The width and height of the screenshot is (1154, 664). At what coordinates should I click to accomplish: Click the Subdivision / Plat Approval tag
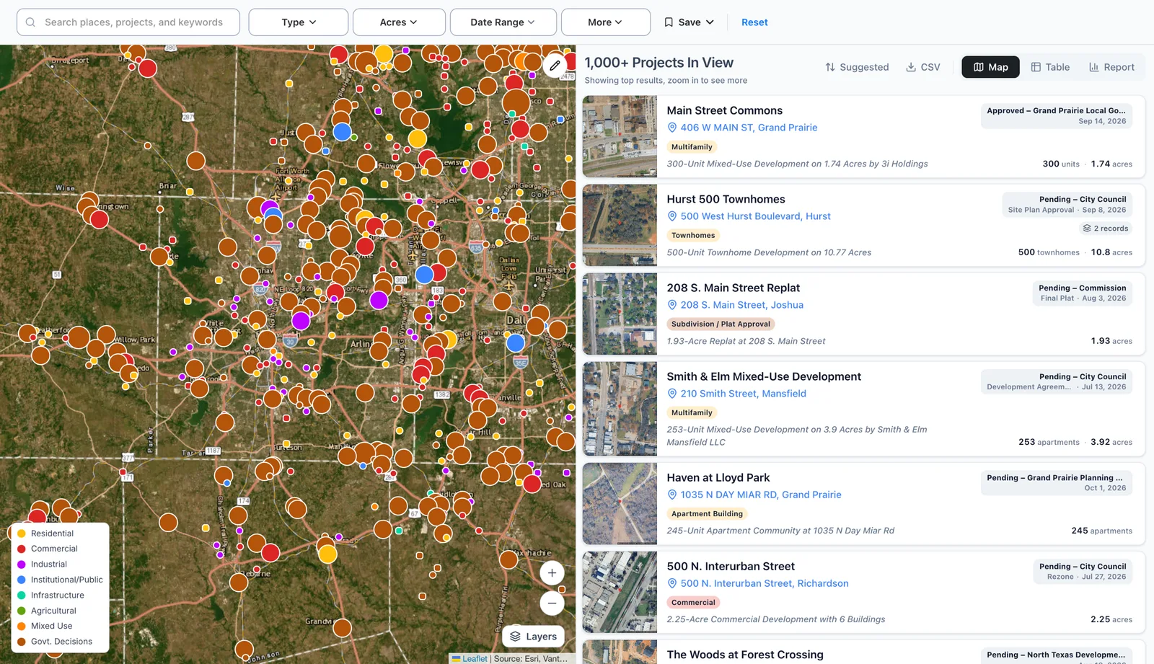click(x=721, y=324)
